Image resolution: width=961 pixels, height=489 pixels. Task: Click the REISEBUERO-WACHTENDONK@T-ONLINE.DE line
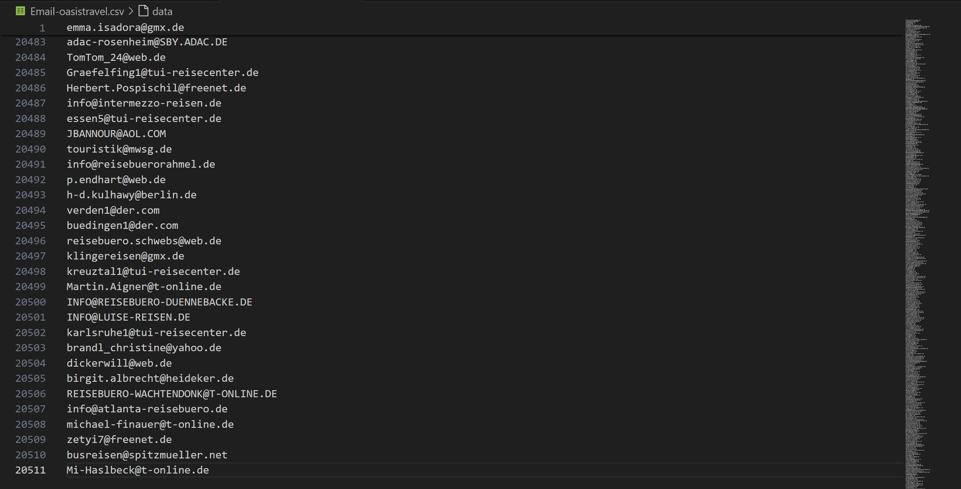tap(172, 394)
